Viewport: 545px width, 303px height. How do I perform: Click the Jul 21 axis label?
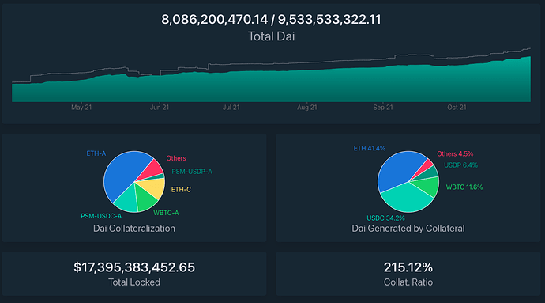[x=231, y=108]
